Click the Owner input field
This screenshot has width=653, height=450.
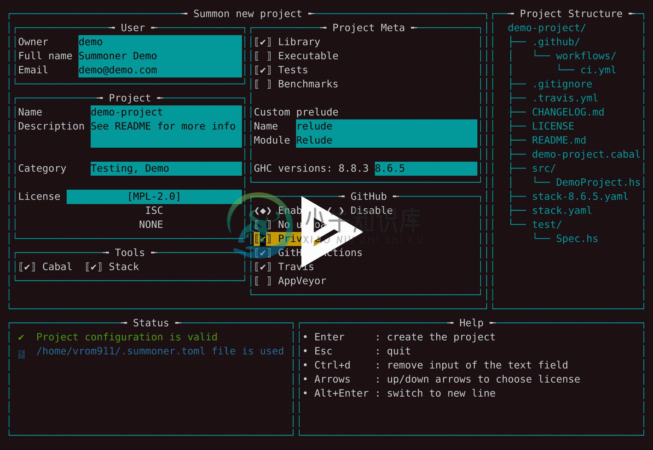160,42
